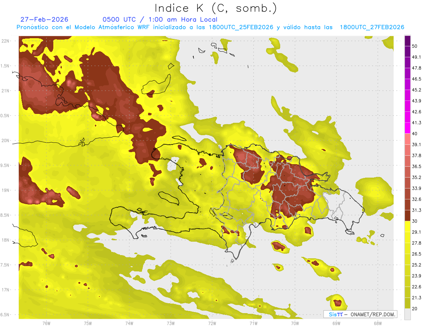
Task: Click the '68W' longitude label
Action: [378, 323]
